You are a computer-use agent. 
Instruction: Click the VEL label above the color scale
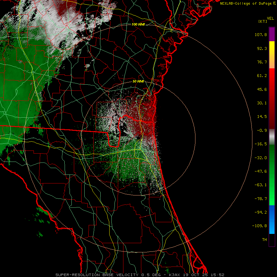coord(270,18)
